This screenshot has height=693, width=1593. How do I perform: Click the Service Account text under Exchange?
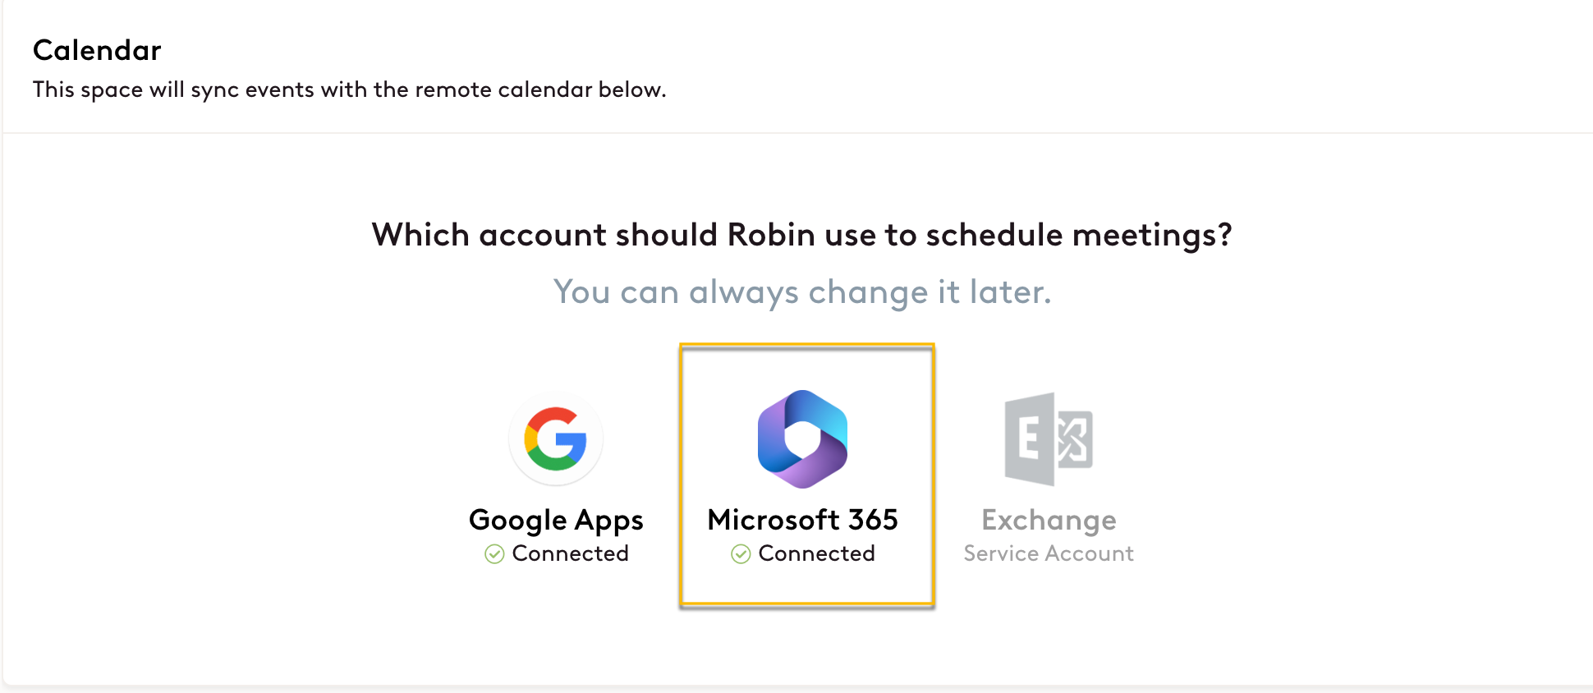(1049, 553)
